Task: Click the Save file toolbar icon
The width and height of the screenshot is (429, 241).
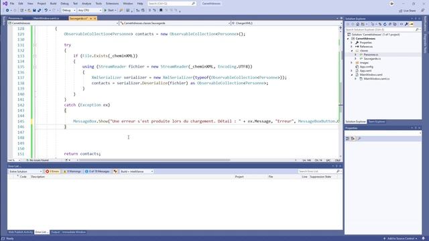Action: coord(34,11)
